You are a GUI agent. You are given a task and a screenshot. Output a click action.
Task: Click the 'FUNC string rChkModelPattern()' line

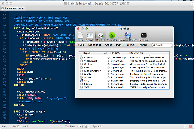point(36,28)
